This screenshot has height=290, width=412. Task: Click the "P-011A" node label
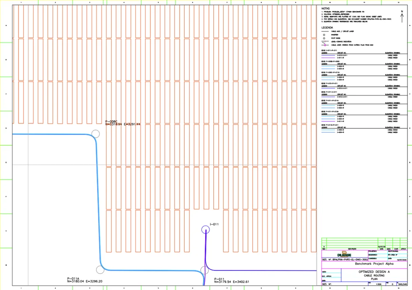(73, 278)
